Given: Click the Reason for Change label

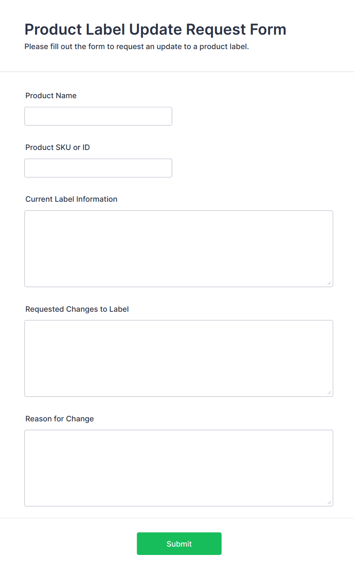Looking at the screenshot, I should point(59,419).
